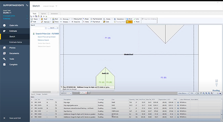Screen dimensions: 223x122
Task: Select the Line tool
Action: (x=136, y=19)
